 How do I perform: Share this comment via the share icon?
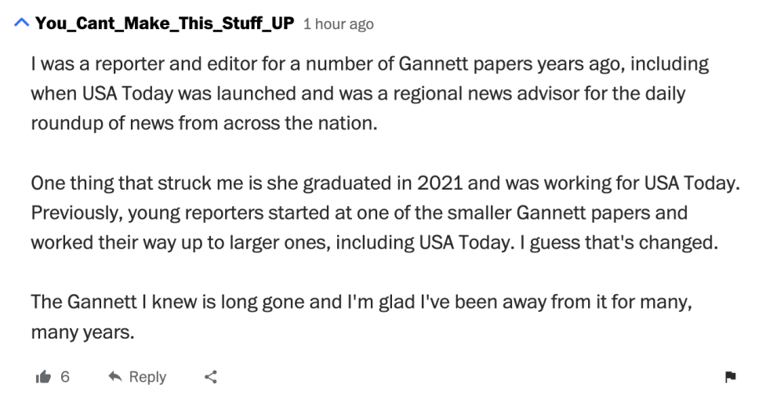click(211, 376)
